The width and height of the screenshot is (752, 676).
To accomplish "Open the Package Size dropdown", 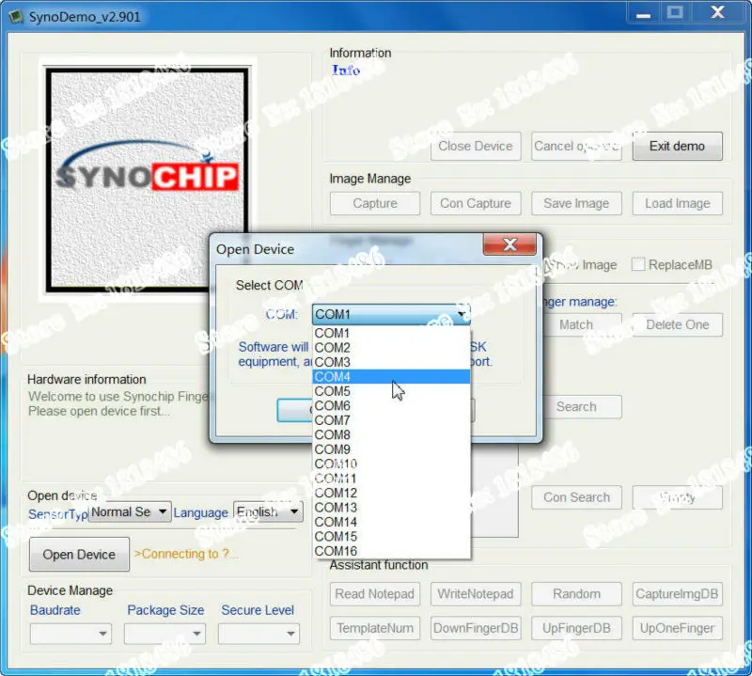I will click(x=164, y=634).
